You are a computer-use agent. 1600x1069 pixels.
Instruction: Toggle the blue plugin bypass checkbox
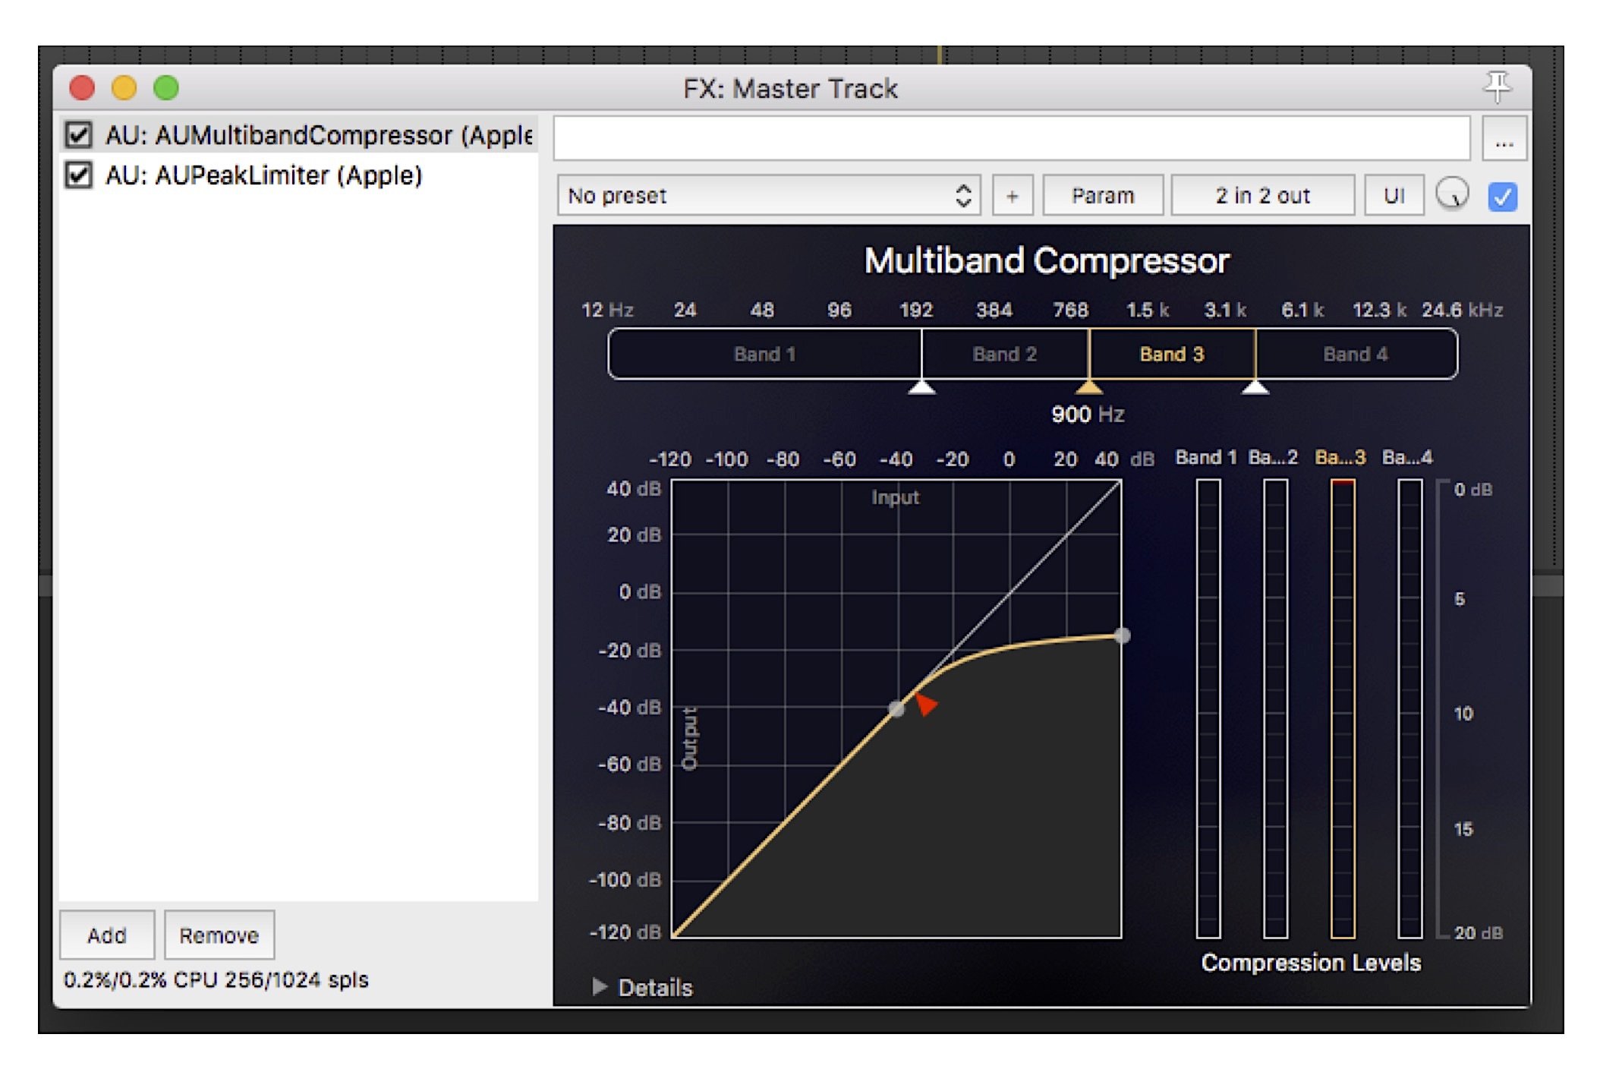click(x=1502, y=197)
